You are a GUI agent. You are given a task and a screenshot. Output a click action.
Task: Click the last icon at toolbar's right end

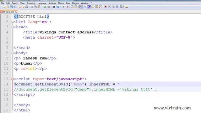point(126,7)
